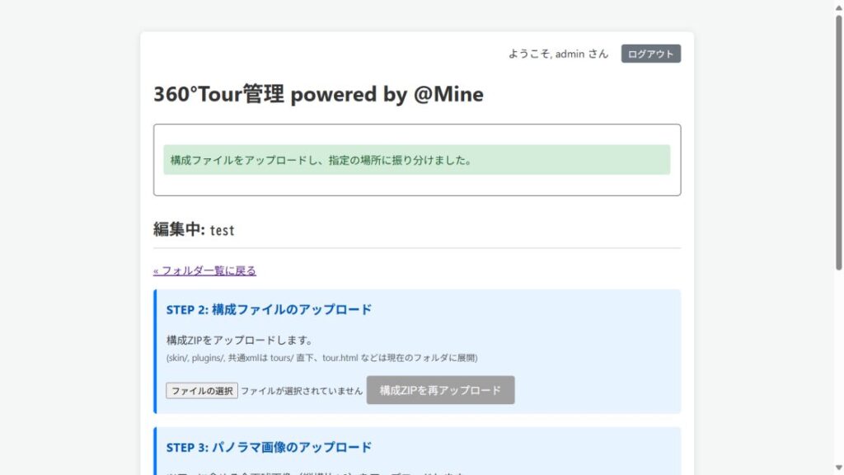Go back via フォルダ一覧に戻る link
This screenshot has width=844, height=475.
(204, 270)
